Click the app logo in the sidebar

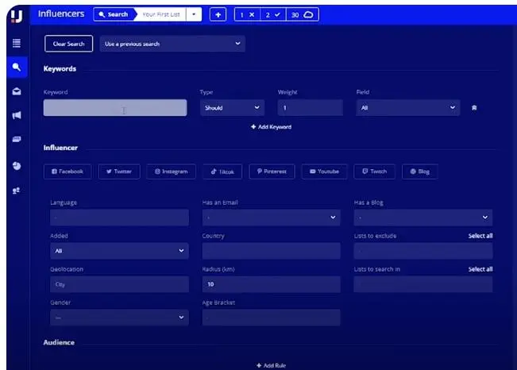pyautogui.click(x=16, y=14)
